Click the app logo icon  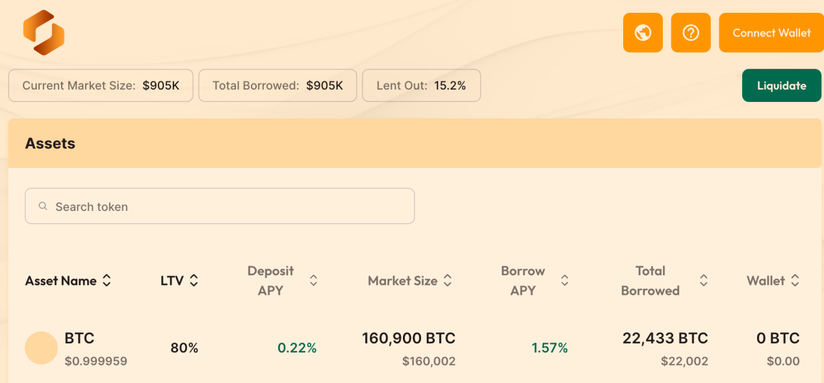click(42, 32)
